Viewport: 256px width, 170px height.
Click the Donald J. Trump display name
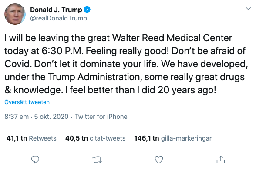point(56,10)
